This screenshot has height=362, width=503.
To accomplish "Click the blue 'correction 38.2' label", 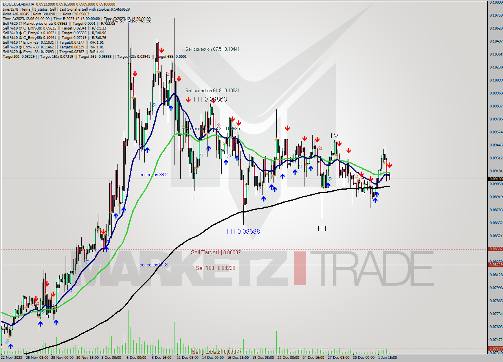I will coord(154,175).
